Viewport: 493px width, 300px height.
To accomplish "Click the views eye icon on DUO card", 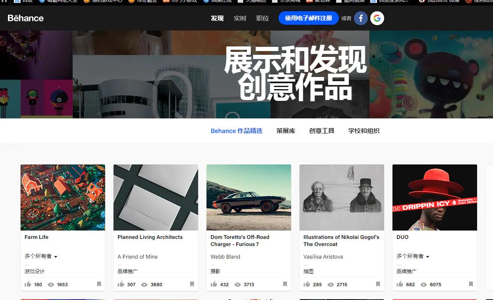I will [423, 285].
